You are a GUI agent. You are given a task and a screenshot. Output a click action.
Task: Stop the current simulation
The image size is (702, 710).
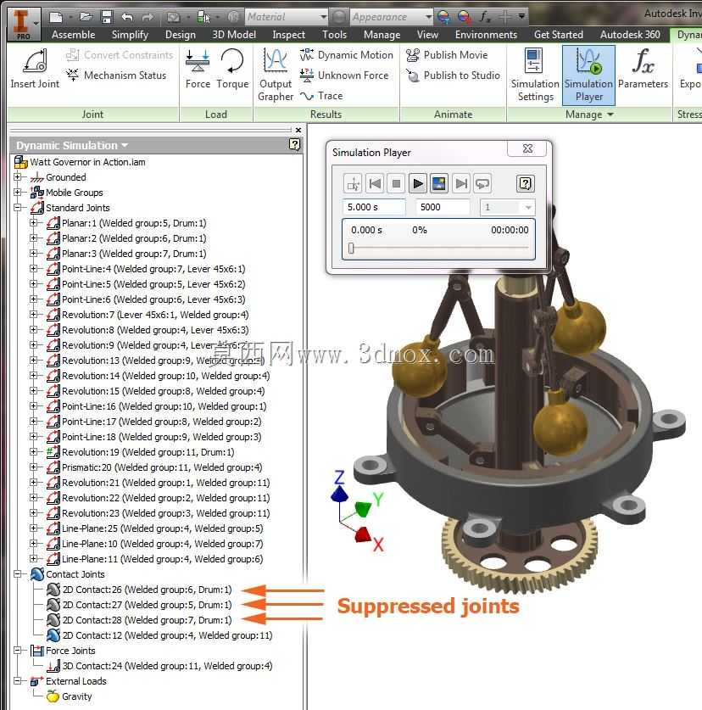click(396, 183)
